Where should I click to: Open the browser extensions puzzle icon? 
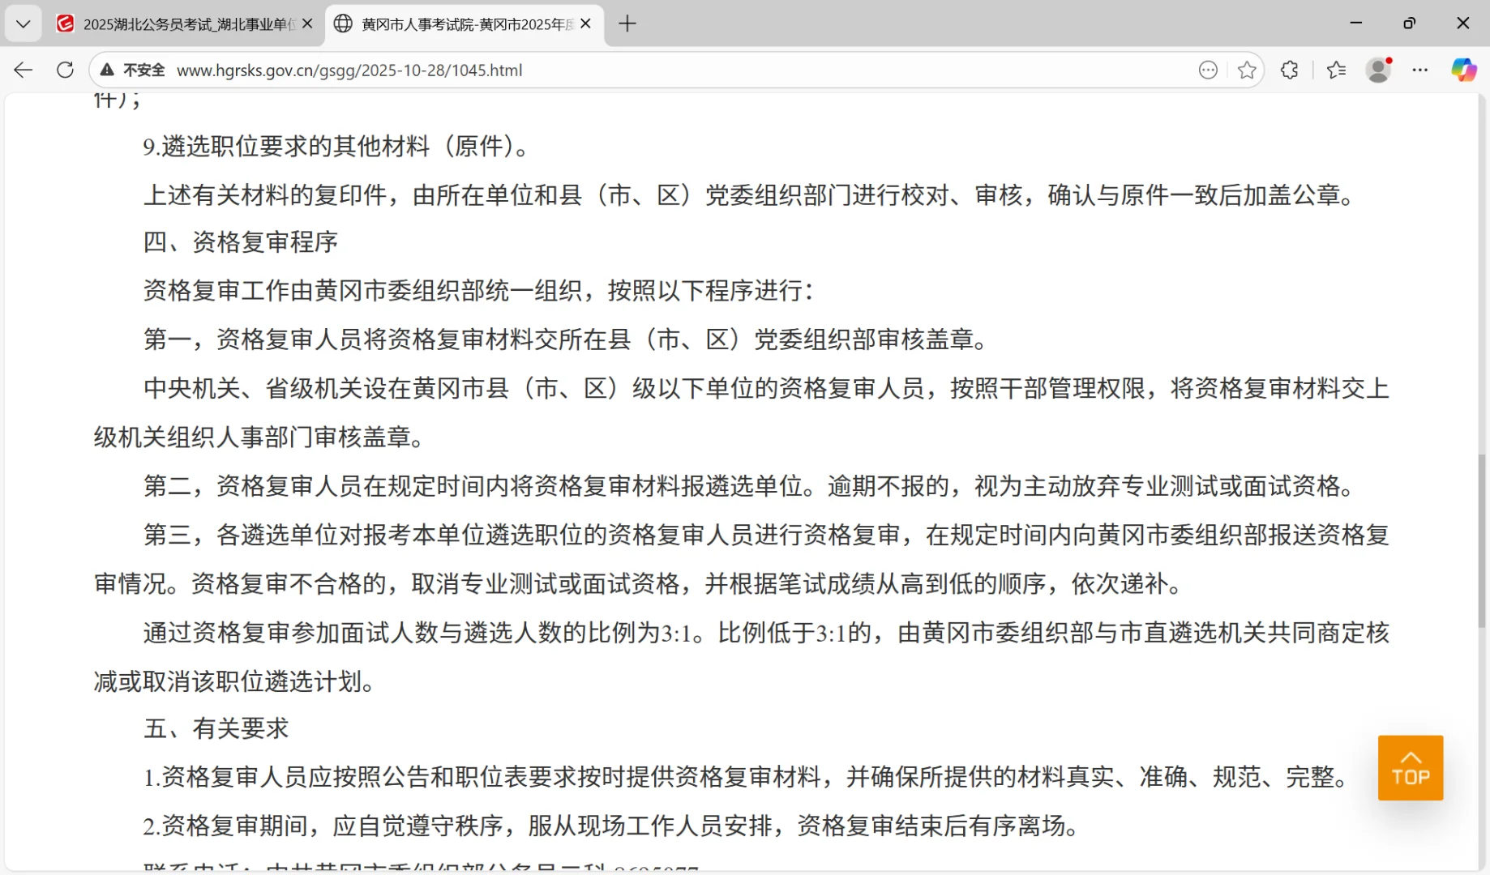[1290, 70]
